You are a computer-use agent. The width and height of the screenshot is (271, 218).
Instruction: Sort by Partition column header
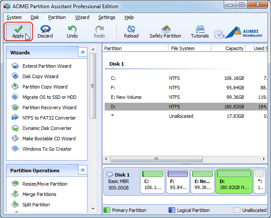[x=135, y=48]
